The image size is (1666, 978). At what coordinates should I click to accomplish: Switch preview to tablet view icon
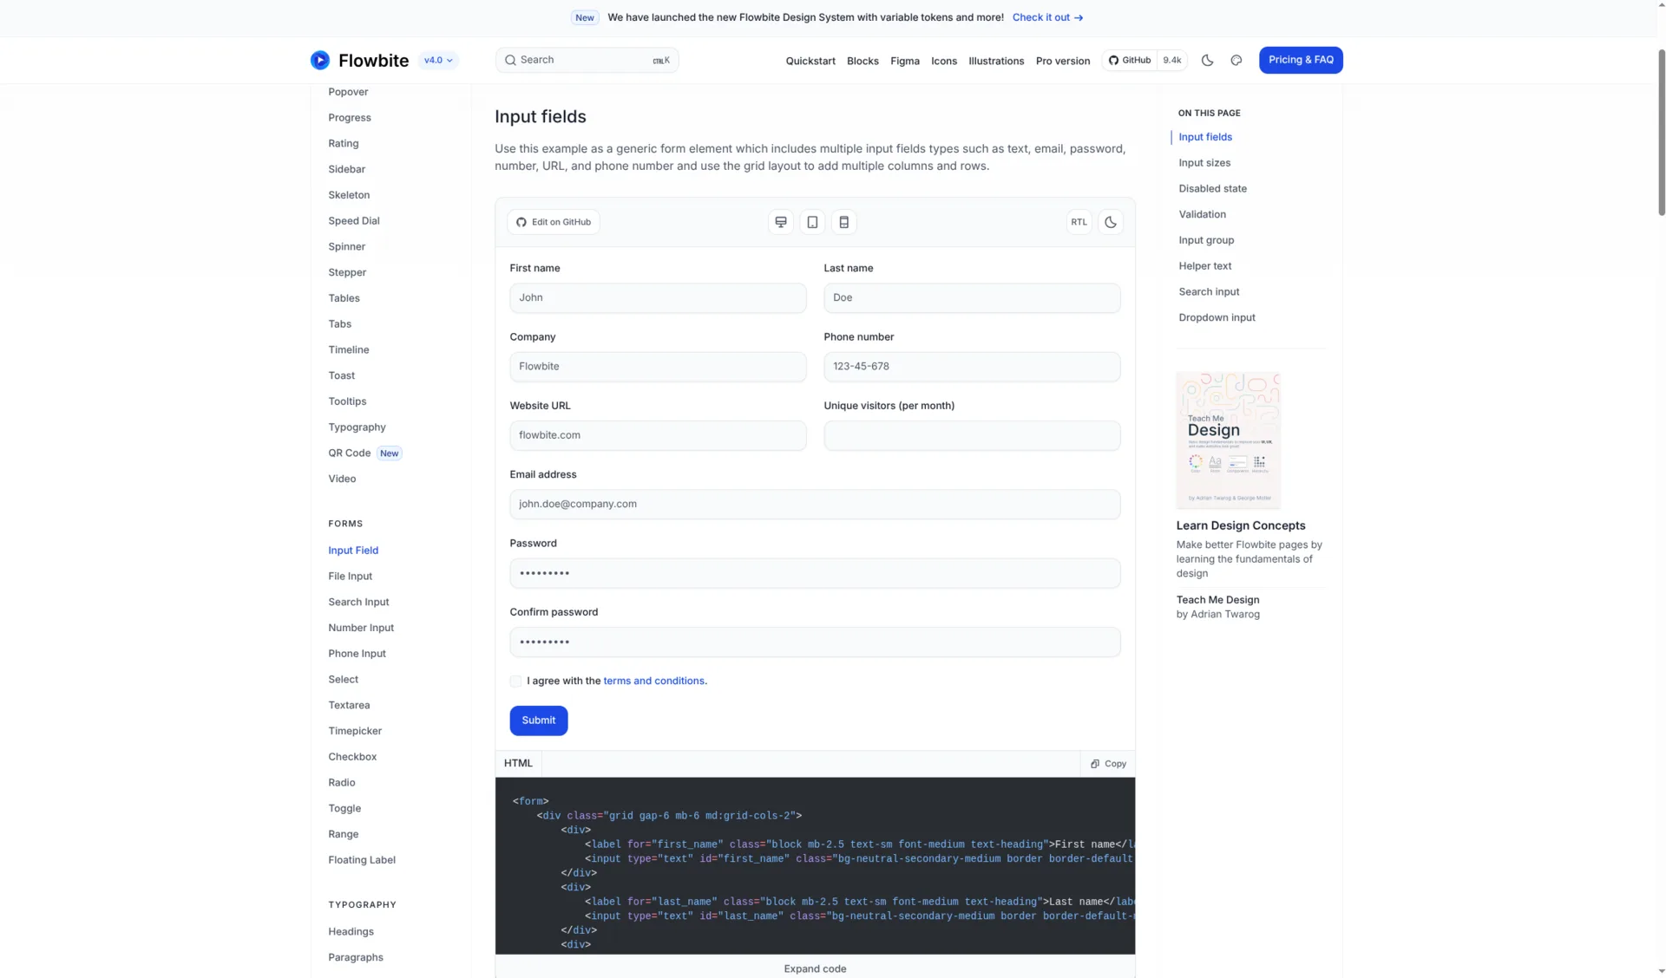[x=812, y=222]
